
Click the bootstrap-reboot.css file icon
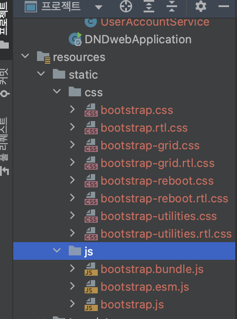[91, 181]
